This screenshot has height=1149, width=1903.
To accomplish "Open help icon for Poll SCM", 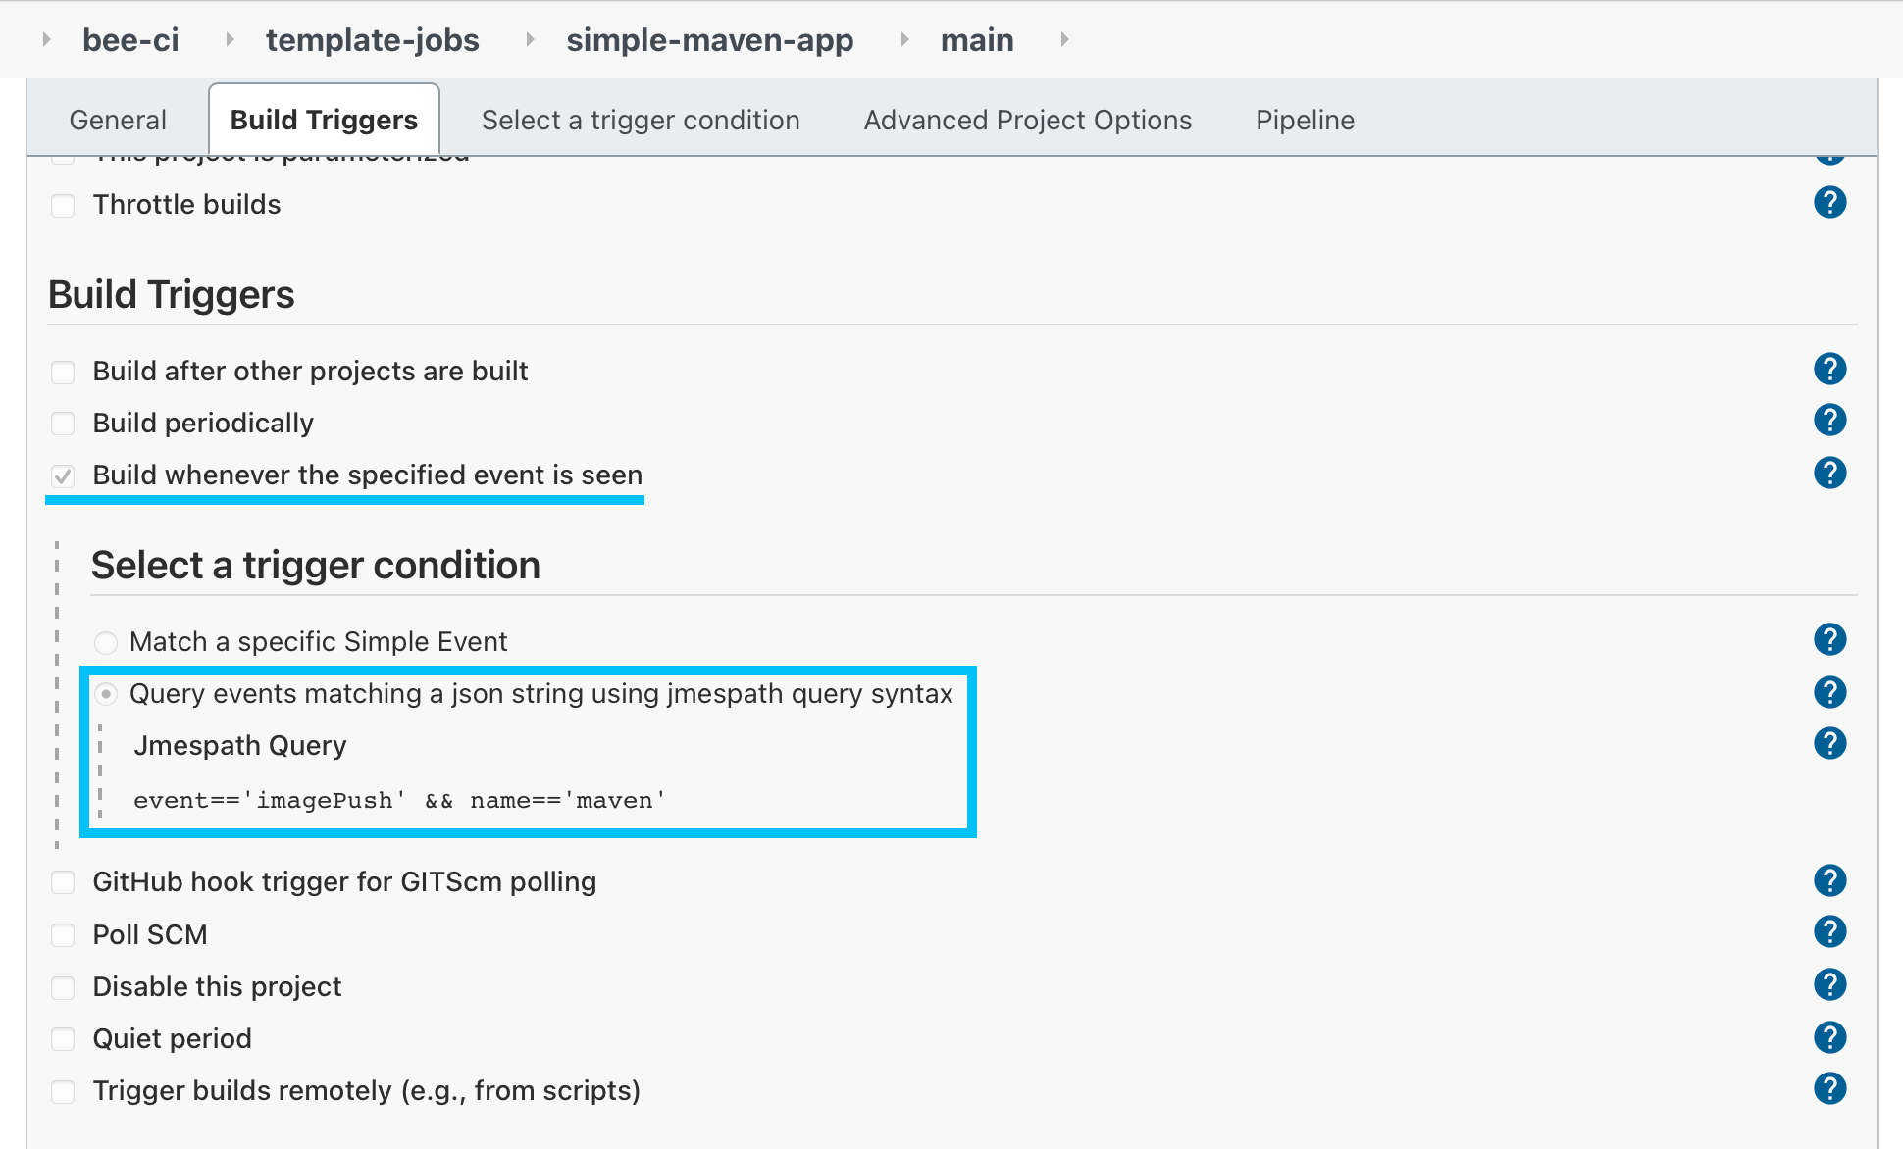I will coord(1829,932).
